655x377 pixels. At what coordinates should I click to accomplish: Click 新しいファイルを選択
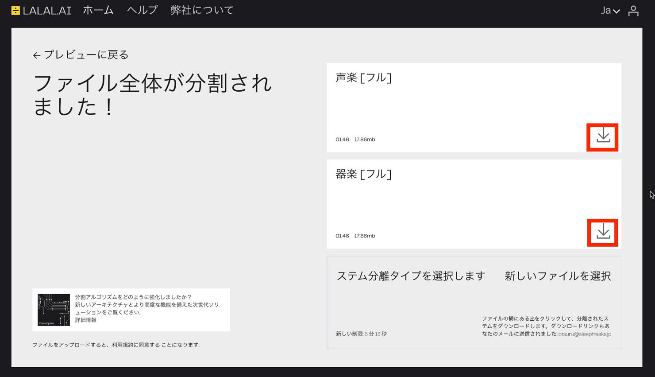pos(558,276)
